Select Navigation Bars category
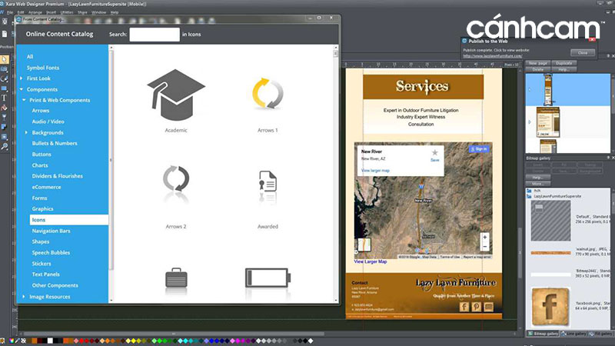Image resolution: width=615 pixels, height=346 pixels. [51, 231]
